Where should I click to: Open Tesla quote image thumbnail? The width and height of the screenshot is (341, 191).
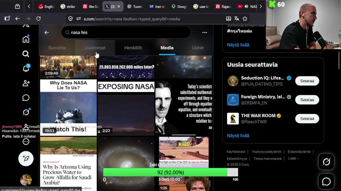pos(184,107)
